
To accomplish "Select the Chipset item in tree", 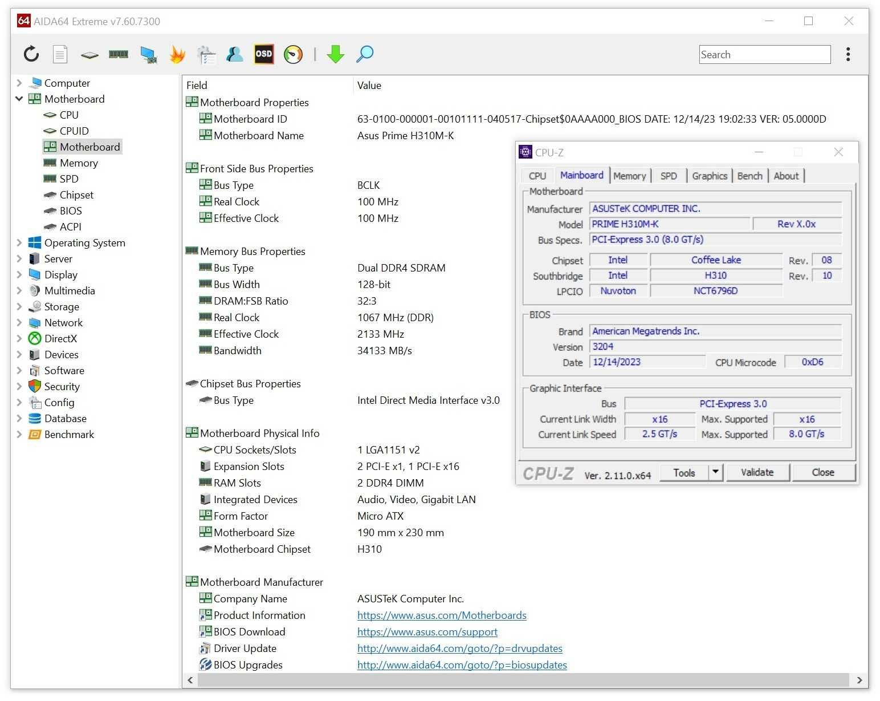I will coord(76,195).
